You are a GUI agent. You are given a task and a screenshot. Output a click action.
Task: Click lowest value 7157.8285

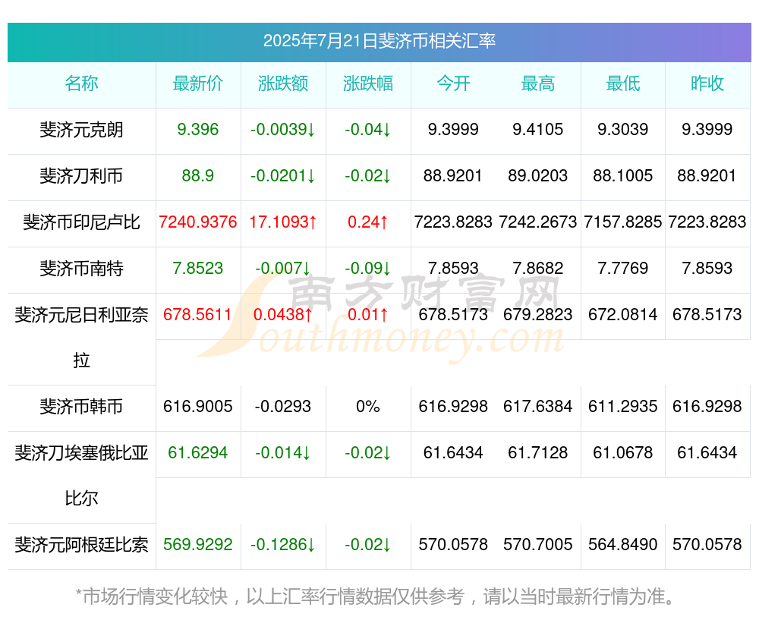point(623,222)
